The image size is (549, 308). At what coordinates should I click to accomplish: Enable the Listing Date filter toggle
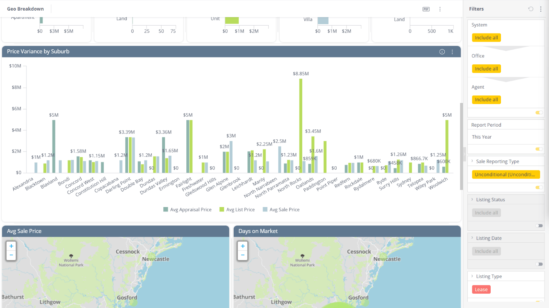click(x=539, y=264)
